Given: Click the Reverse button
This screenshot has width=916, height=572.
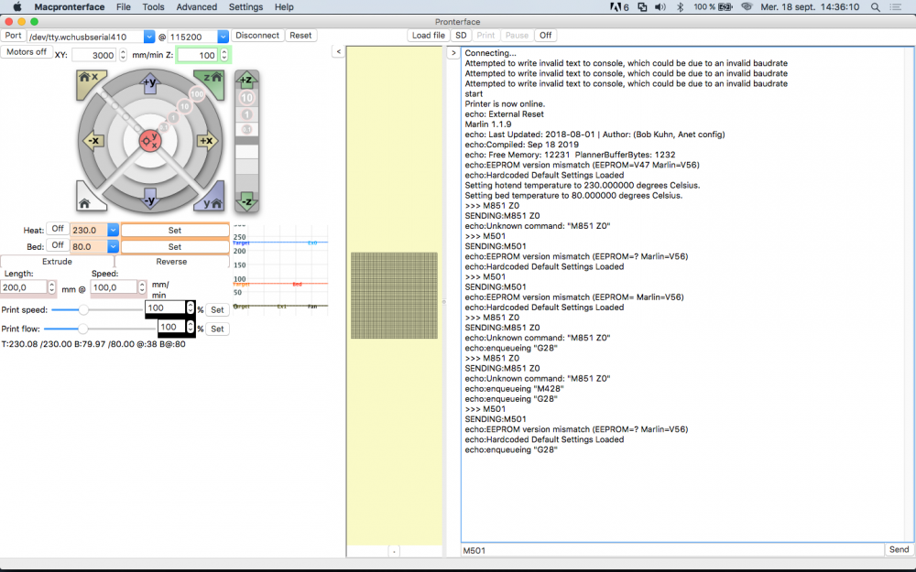Looking at the screenshot, I should (x=172, y=262).
